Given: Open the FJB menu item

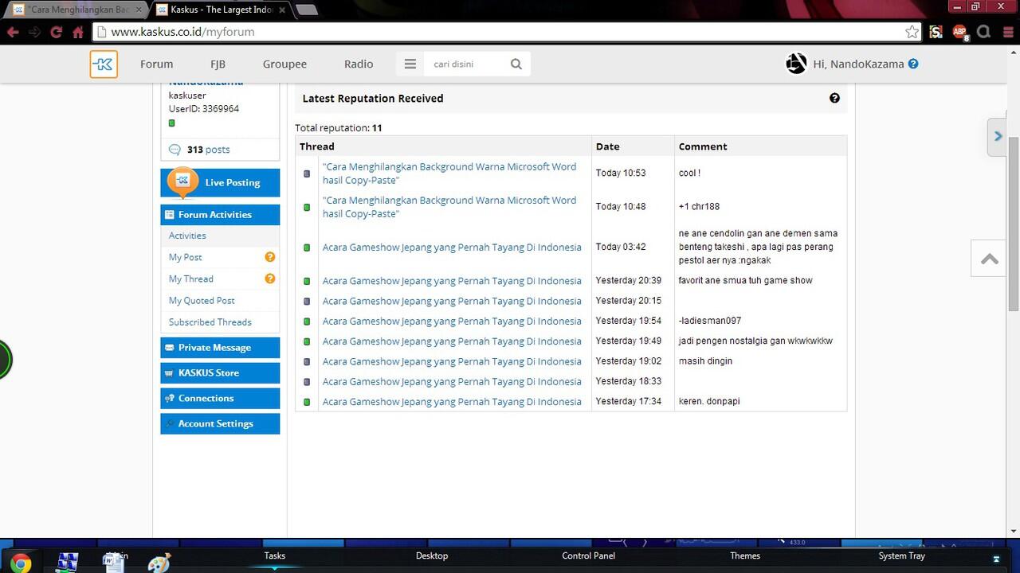Looking at the screenshot, I should [x=218, y=64].
